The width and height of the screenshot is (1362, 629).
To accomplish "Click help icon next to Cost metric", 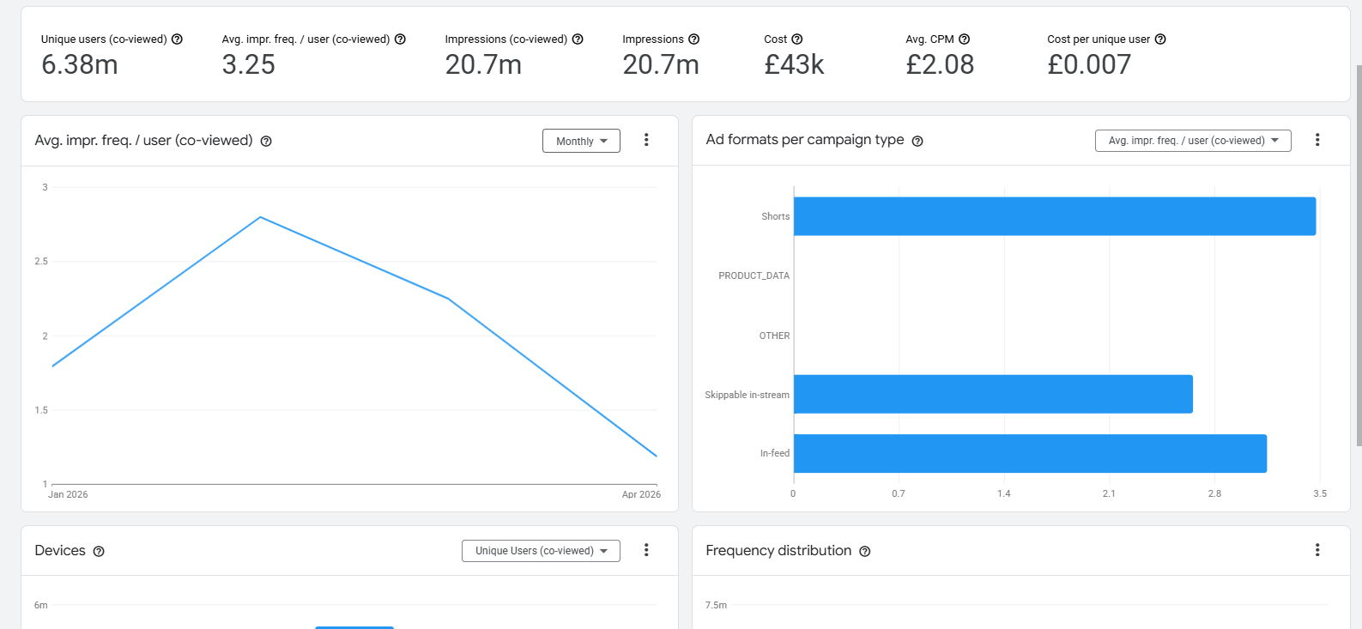I will pos(797,39).
